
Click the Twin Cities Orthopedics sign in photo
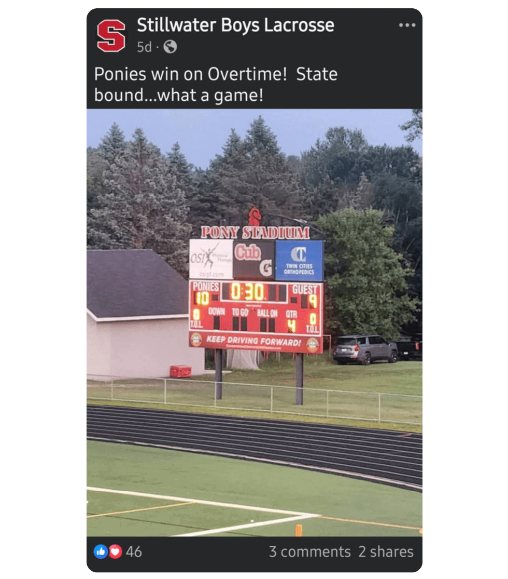point(299,260)
